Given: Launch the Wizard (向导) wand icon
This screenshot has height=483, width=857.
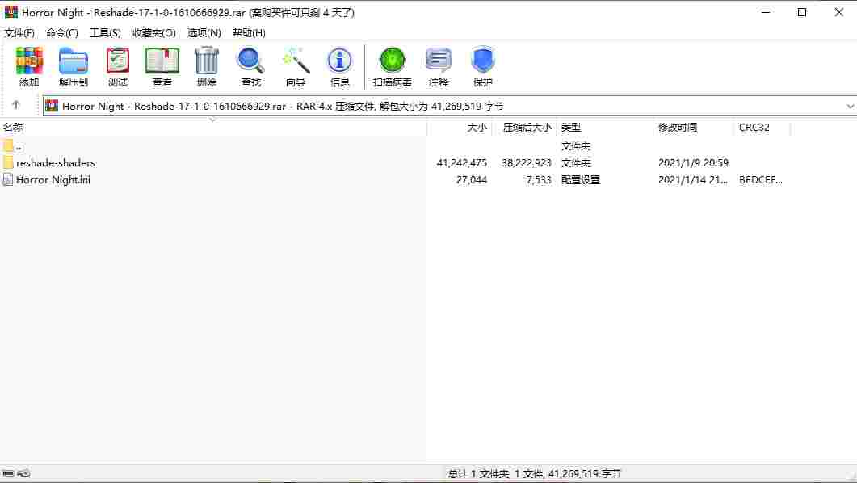Looking at the screenshot, I should click(295, 67).
